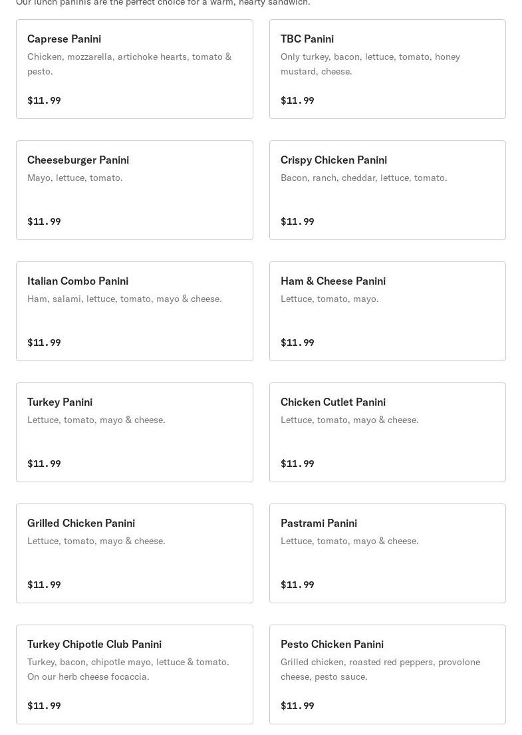Viewport: 522px width, 735px height.
Task: Choose the Pesto Chicken Panini
Action: pyautogui.click(x=388, y=674)
